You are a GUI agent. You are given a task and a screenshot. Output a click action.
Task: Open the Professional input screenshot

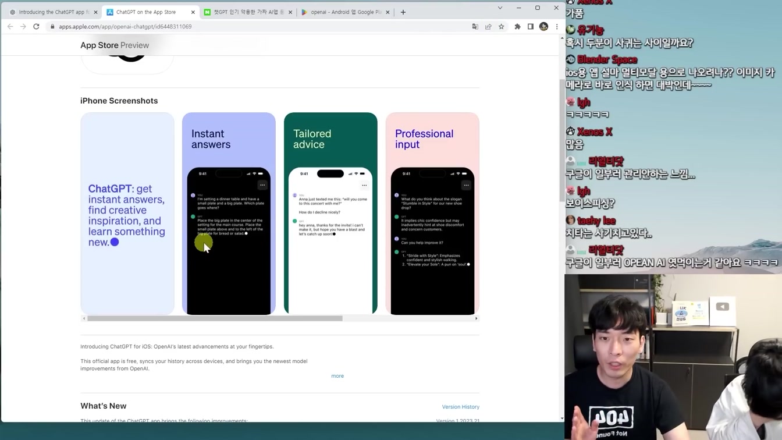[x=432, y=214]
